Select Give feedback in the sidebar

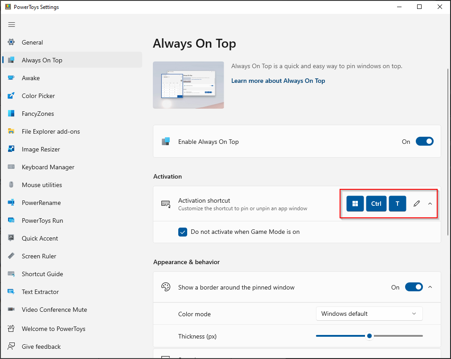pos(42,347)
